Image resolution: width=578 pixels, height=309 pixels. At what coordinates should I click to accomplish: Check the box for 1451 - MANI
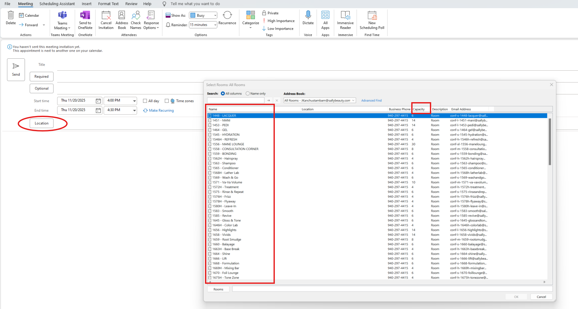(210, 120)
